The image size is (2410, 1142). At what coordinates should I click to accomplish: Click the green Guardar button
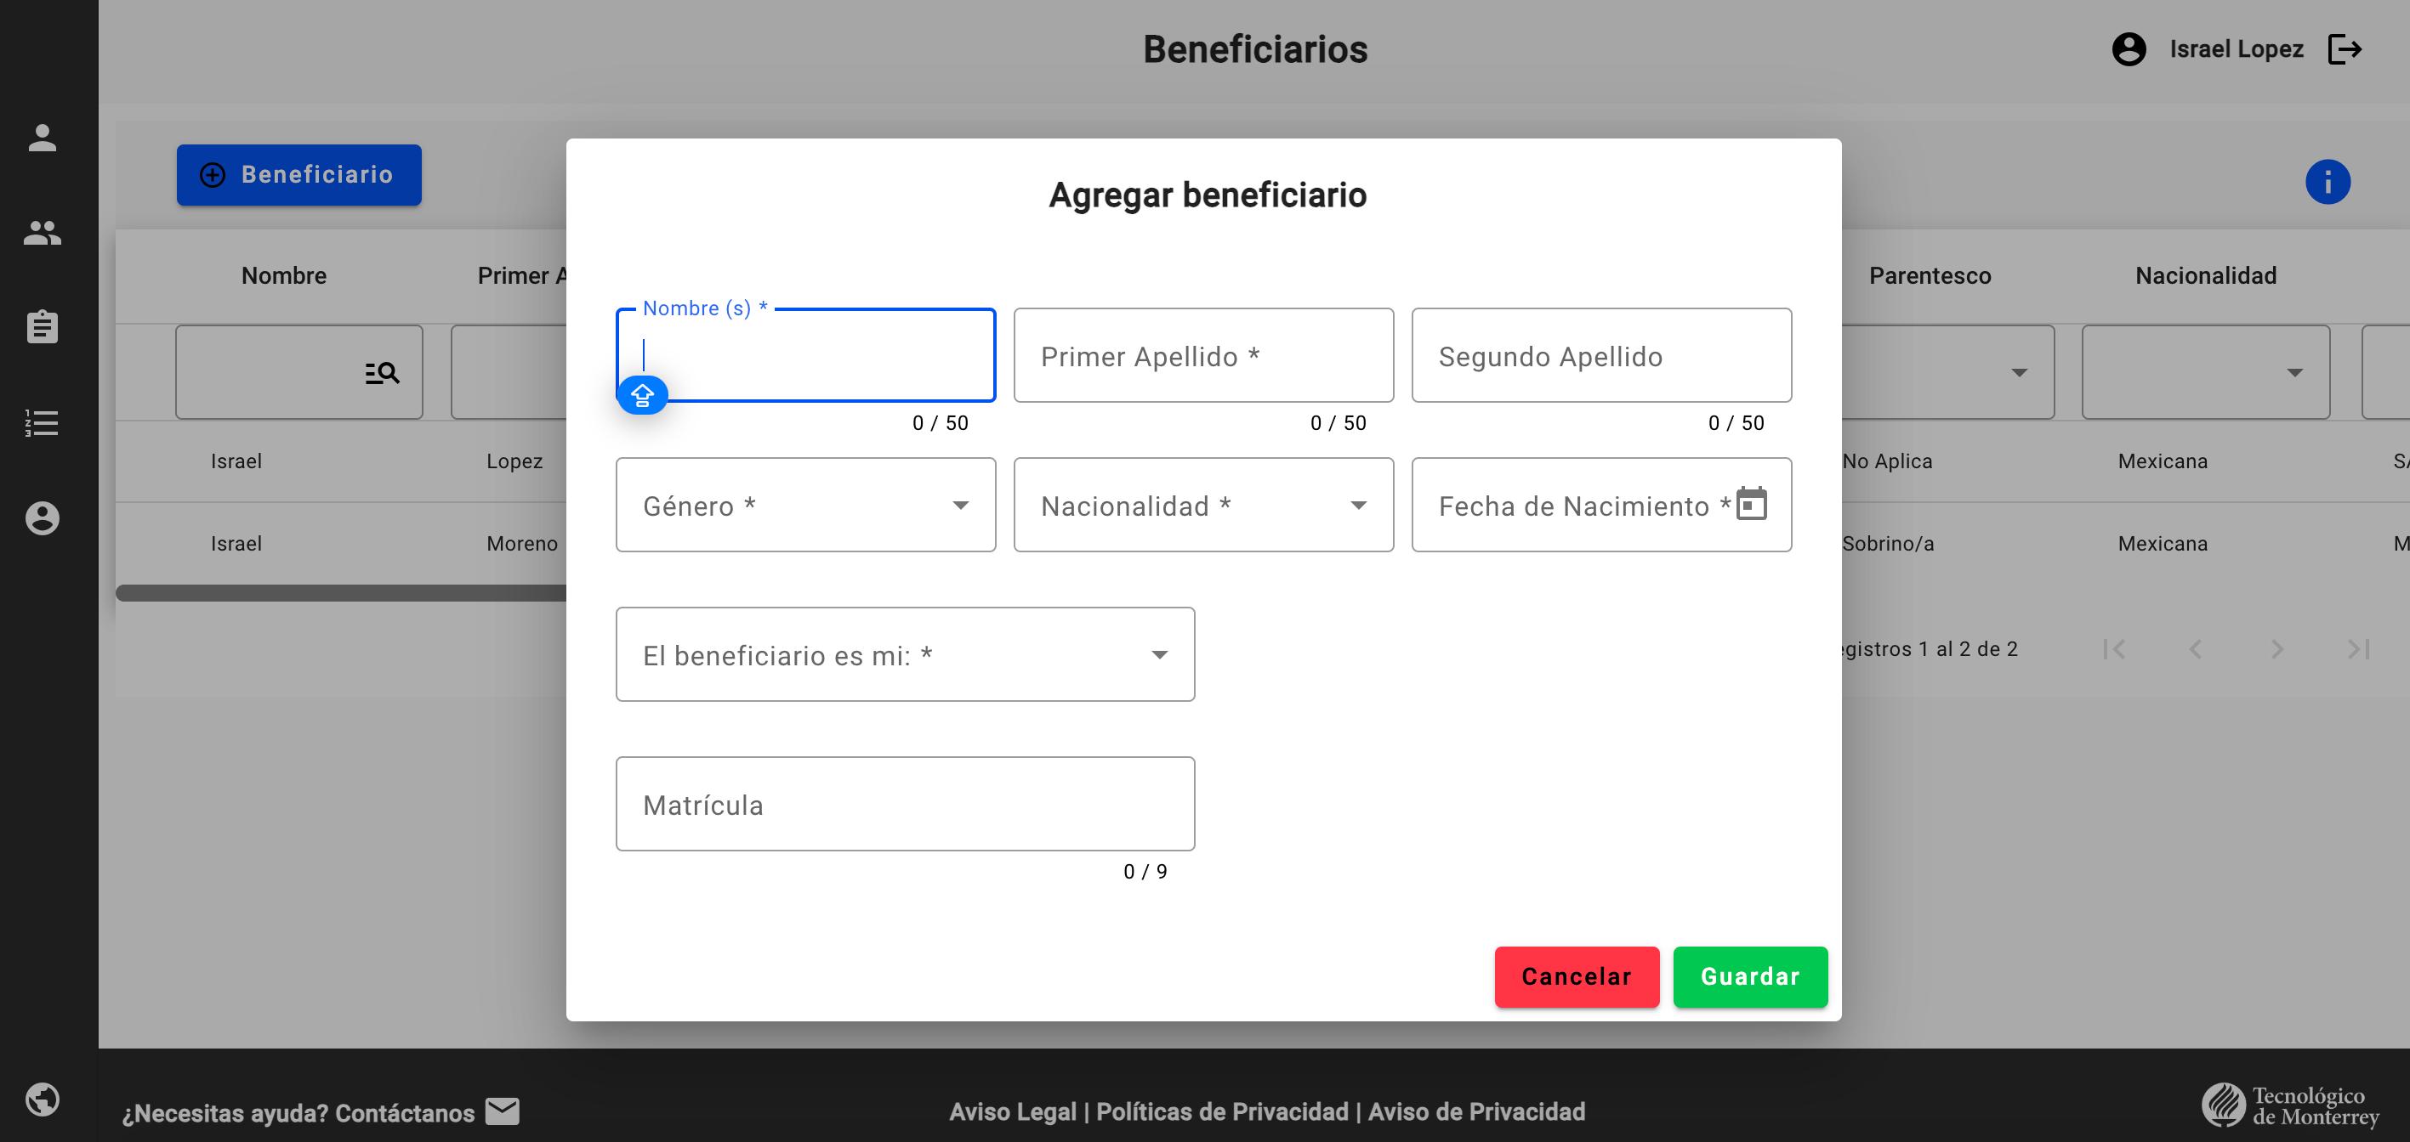pos(1749,976)
